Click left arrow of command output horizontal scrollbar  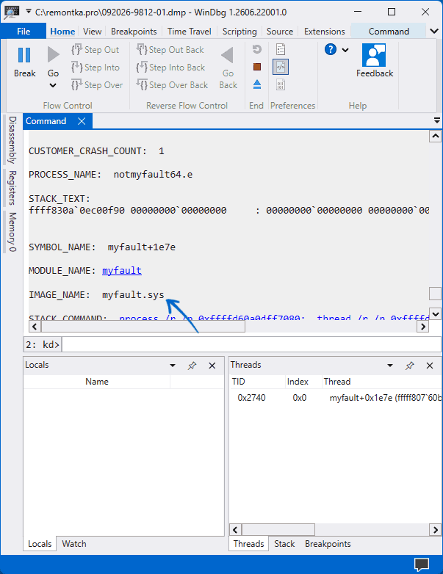[35, 326]
